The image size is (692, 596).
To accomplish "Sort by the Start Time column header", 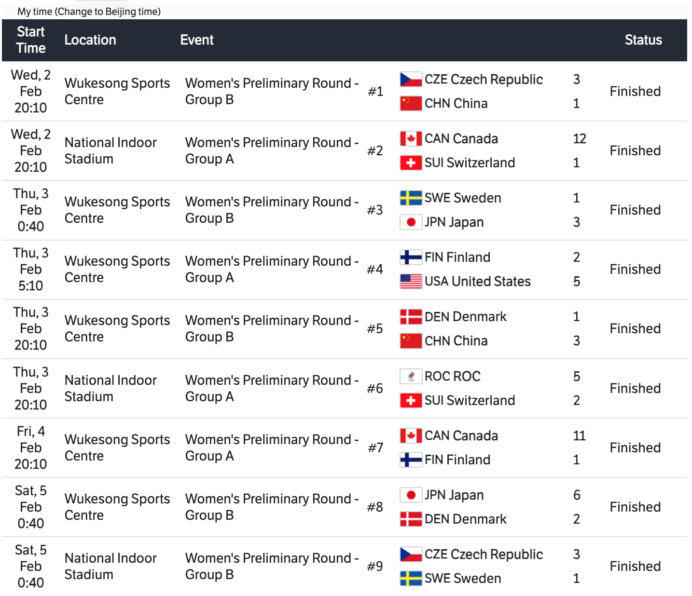I will point(31,40).
